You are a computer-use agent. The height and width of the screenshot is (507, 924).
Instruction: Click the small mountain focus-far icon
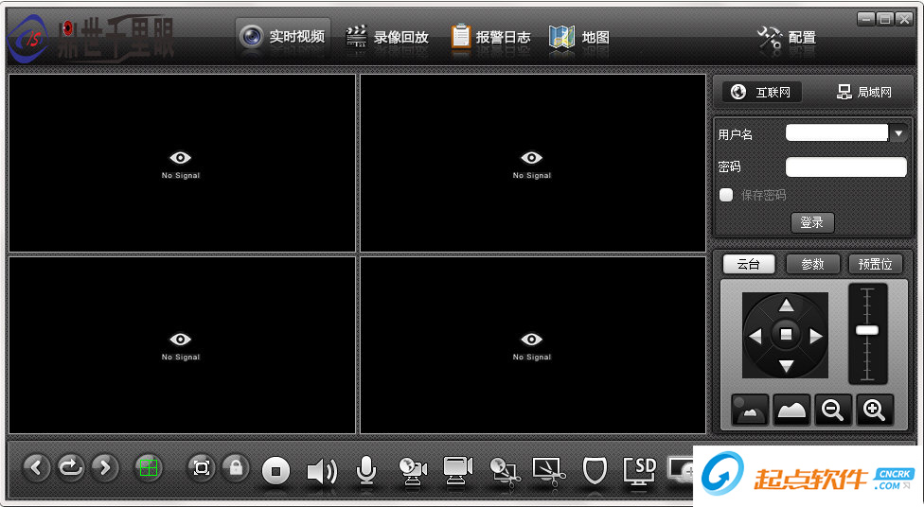click(750, 410)
